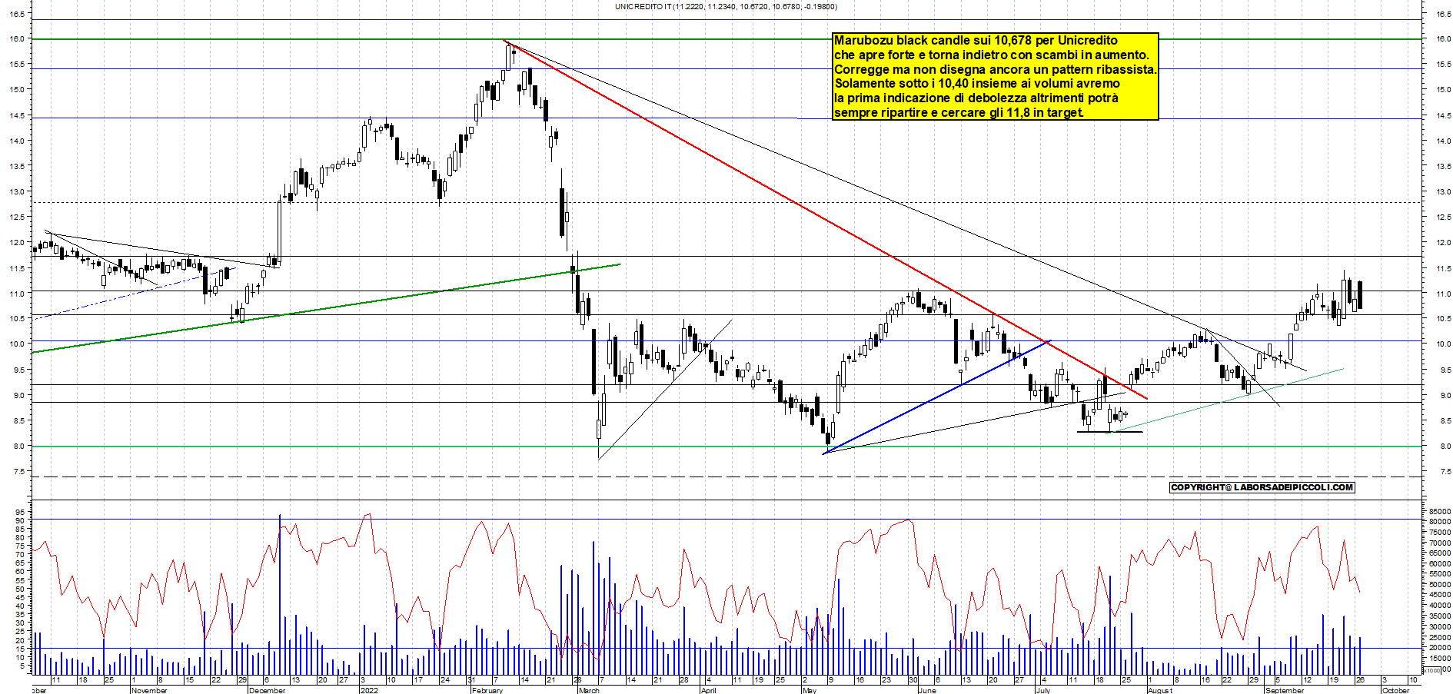Image resolution: width=1453 pixels, height=694 pixels.
Task: Select the '2022' year label on time axis
Action: (369, 690)
